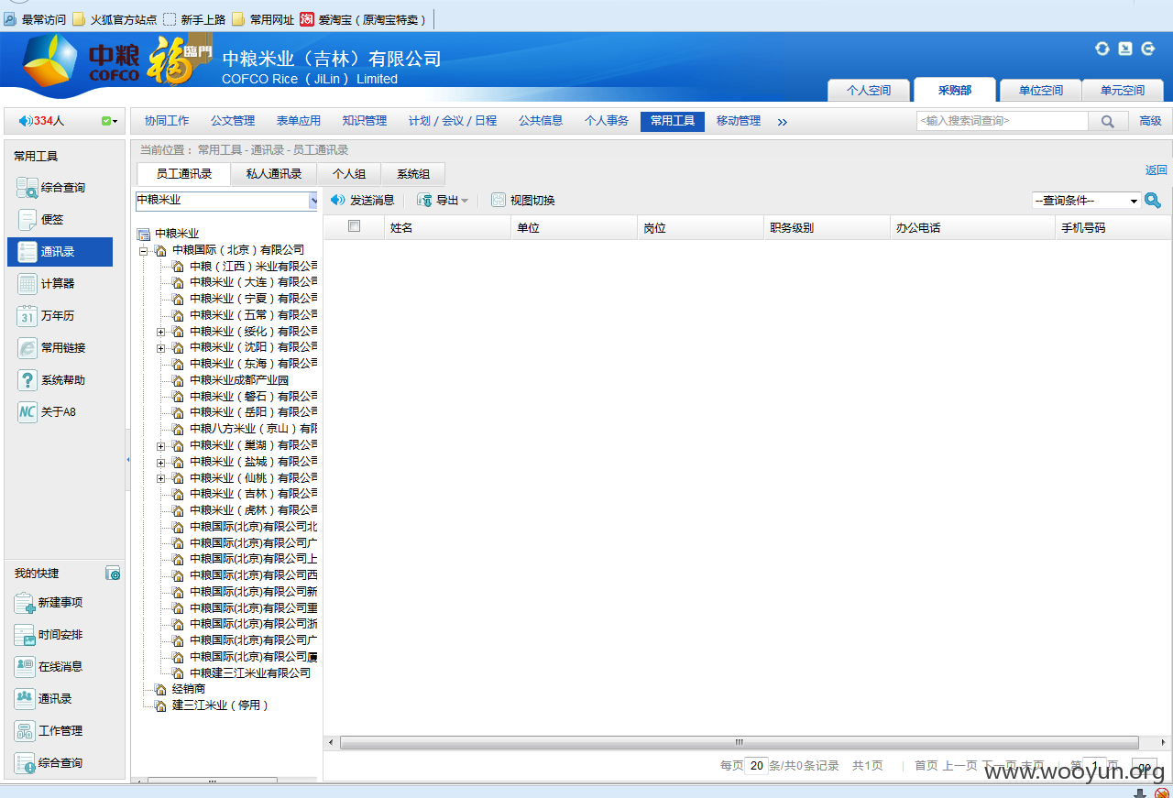Image resolution: width=1173 pixels, height=798 pixels.
Task: Click the scrollbar right arrow under the table
Action: tap(1165, 742)
